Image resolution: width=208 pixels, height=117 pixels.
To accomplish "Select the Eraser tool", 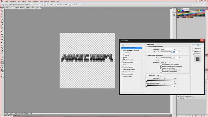I will pos(2,39).
